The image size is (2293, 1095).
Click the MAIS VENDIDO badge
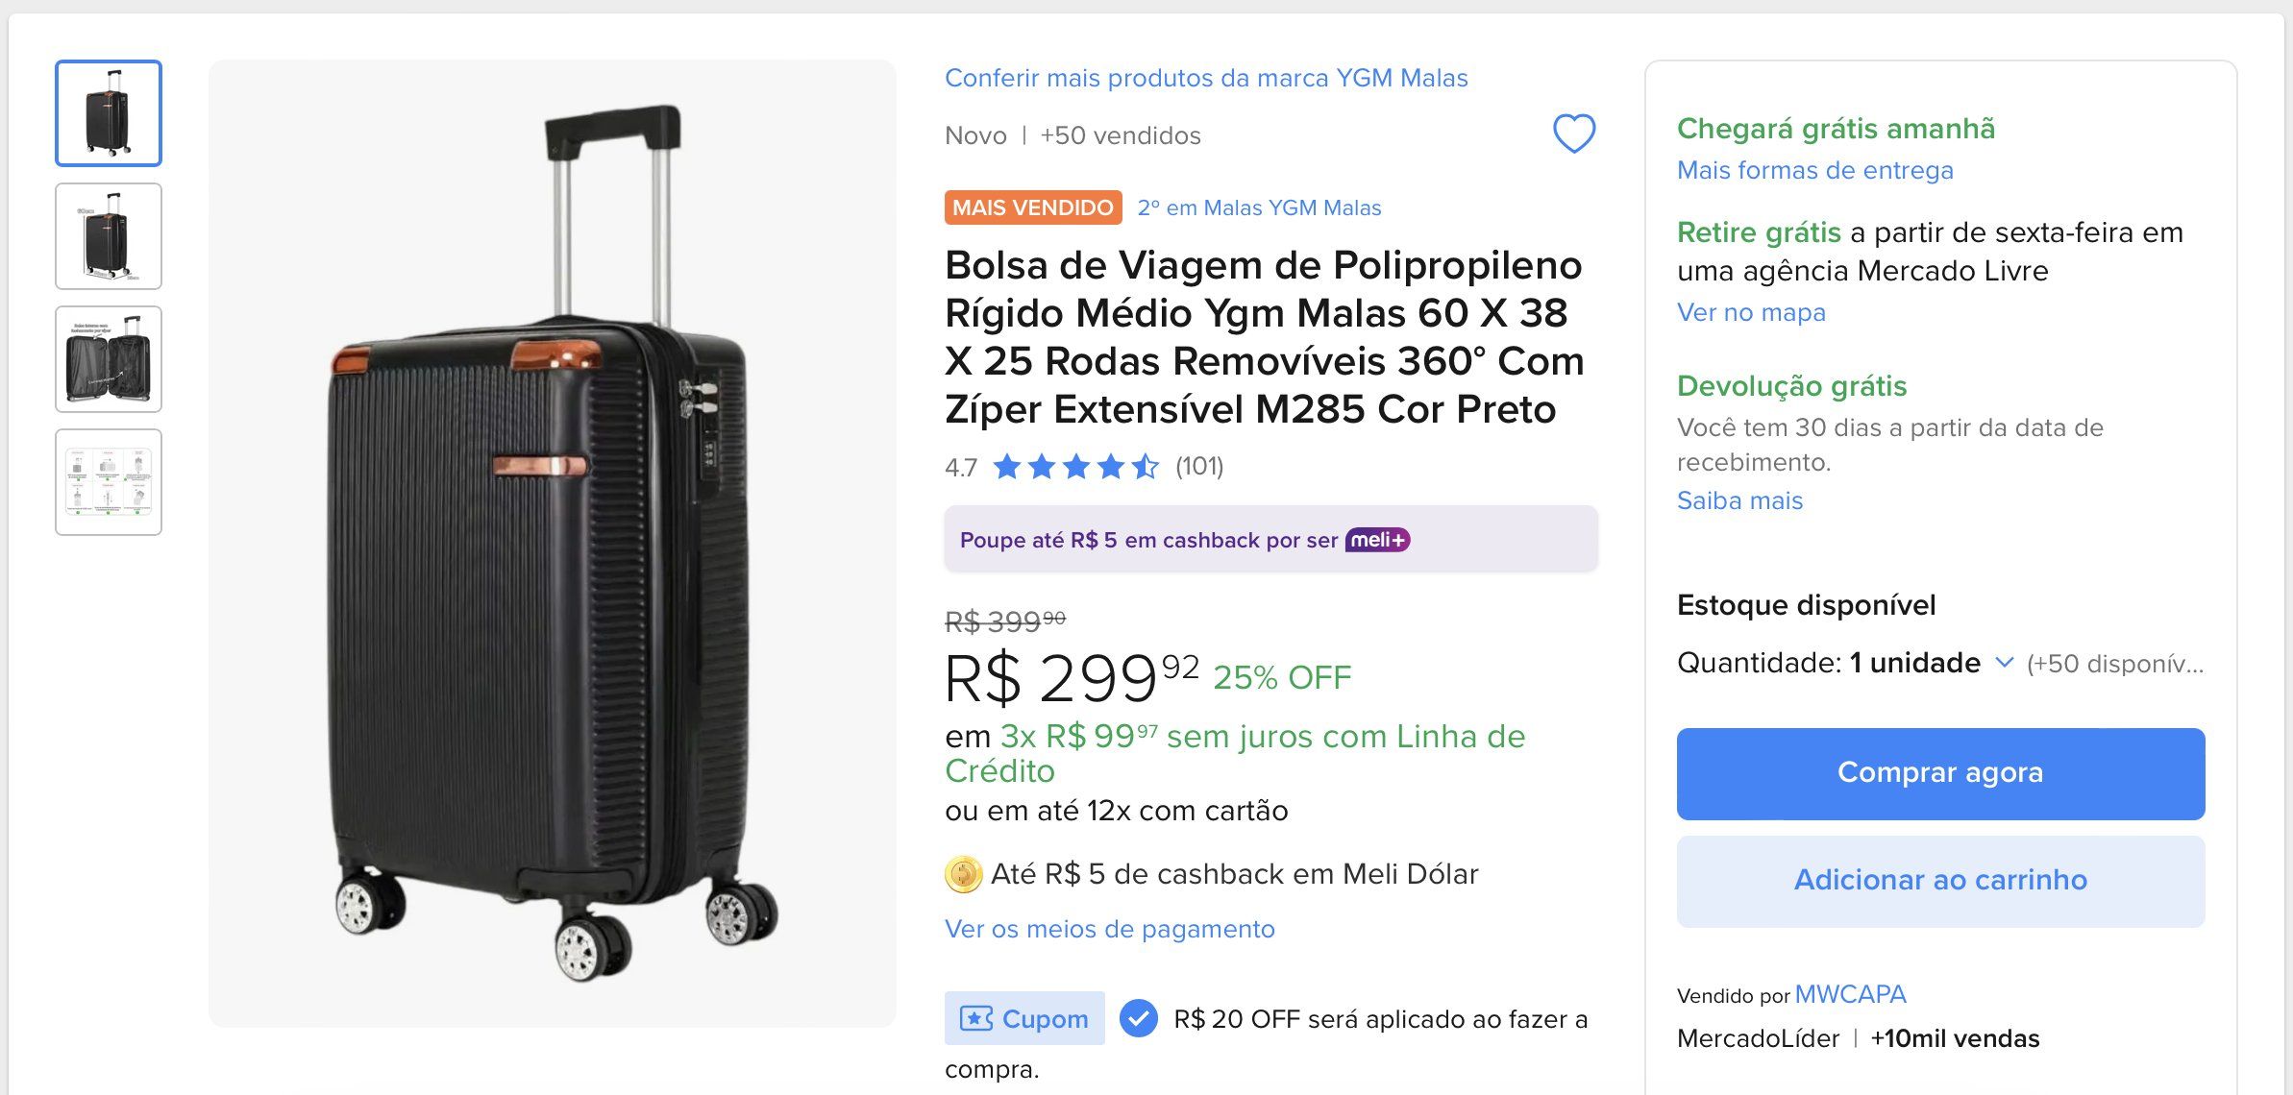(1033, 207)
